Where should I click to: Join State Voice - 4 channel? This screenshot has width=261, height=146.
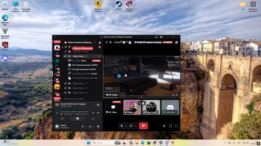point(82,93)
